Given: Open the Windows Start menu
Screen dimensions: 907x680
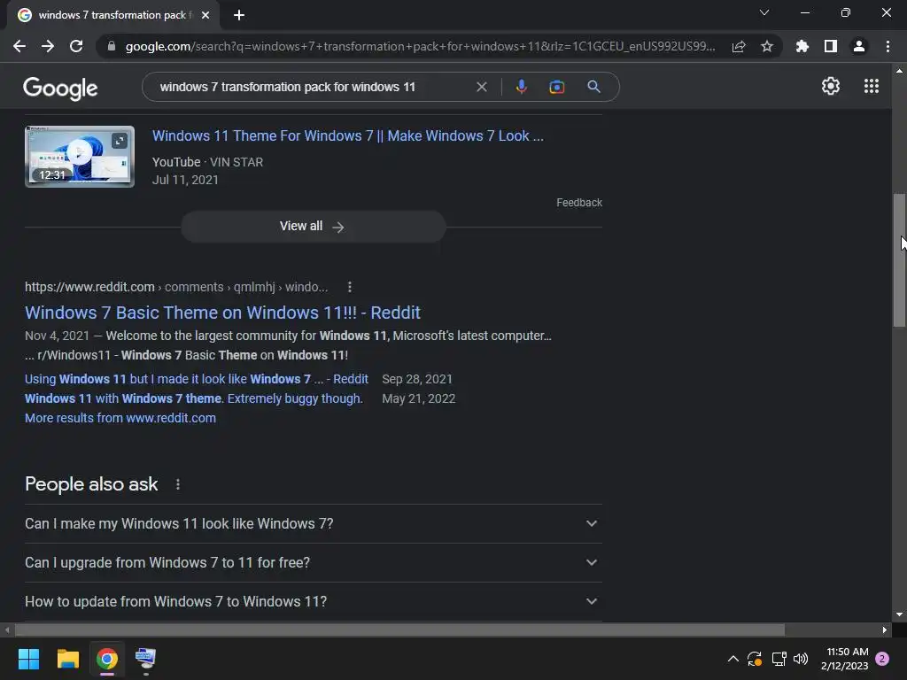Looking at the screenshot, I should click(x=28, y=659).
